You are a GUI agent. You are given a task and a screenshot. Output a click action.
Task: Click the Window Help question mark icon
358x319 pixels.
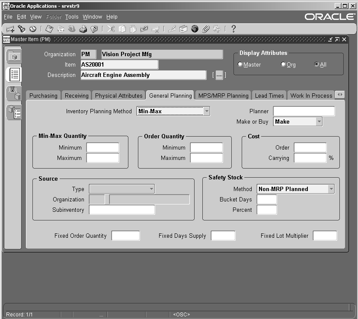233,29
